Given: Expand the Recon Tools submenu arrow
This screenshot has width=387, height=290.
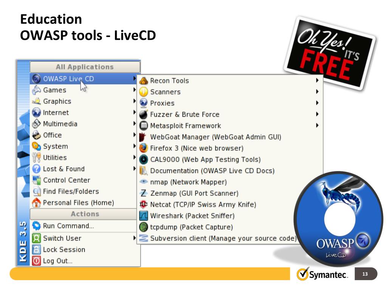Looking at the screenshot, I should 317,80.
